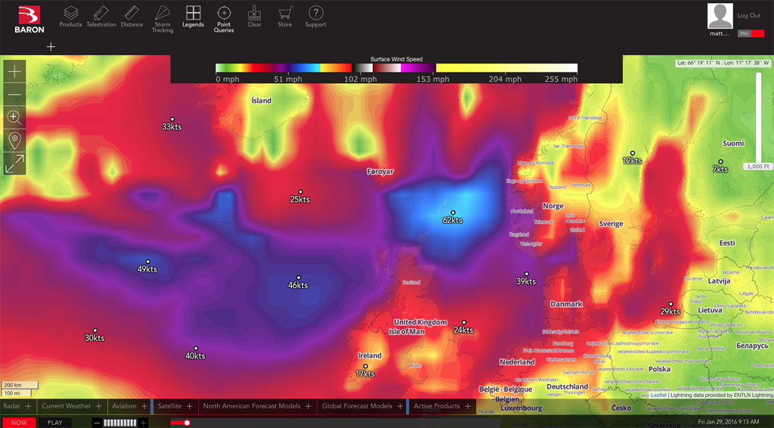This screenshot has height=428, width=774.
Task: Open the Leaflet attribution link
Action: pos(658,395)
